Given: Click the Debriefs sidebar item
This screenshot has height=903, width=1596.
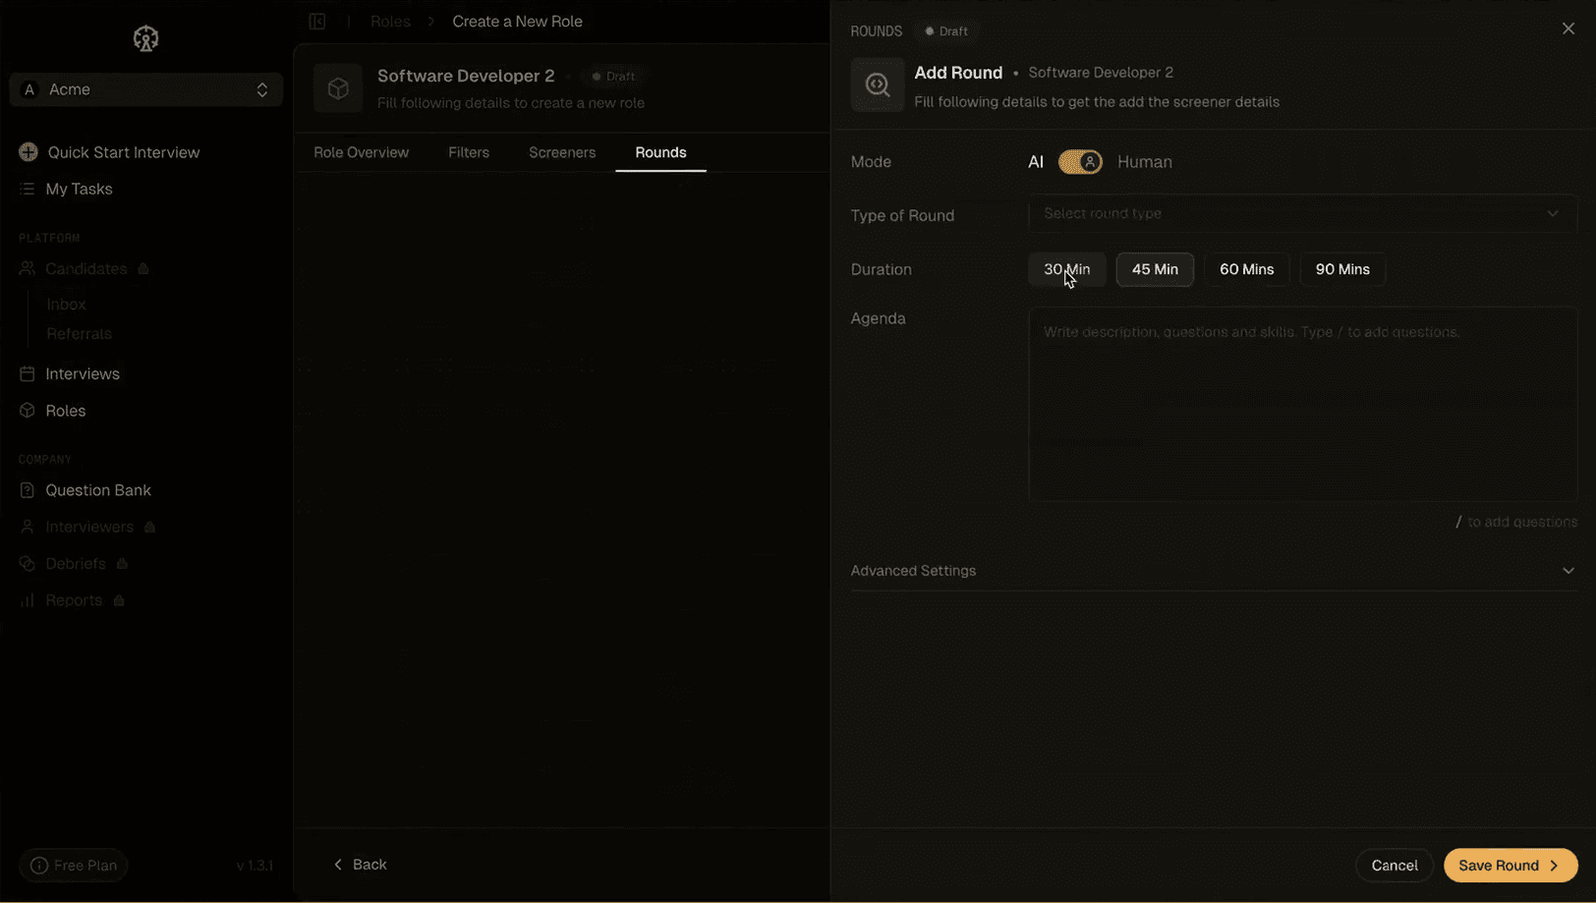Looking at the screenshot, I should click(x=75, y=564).
